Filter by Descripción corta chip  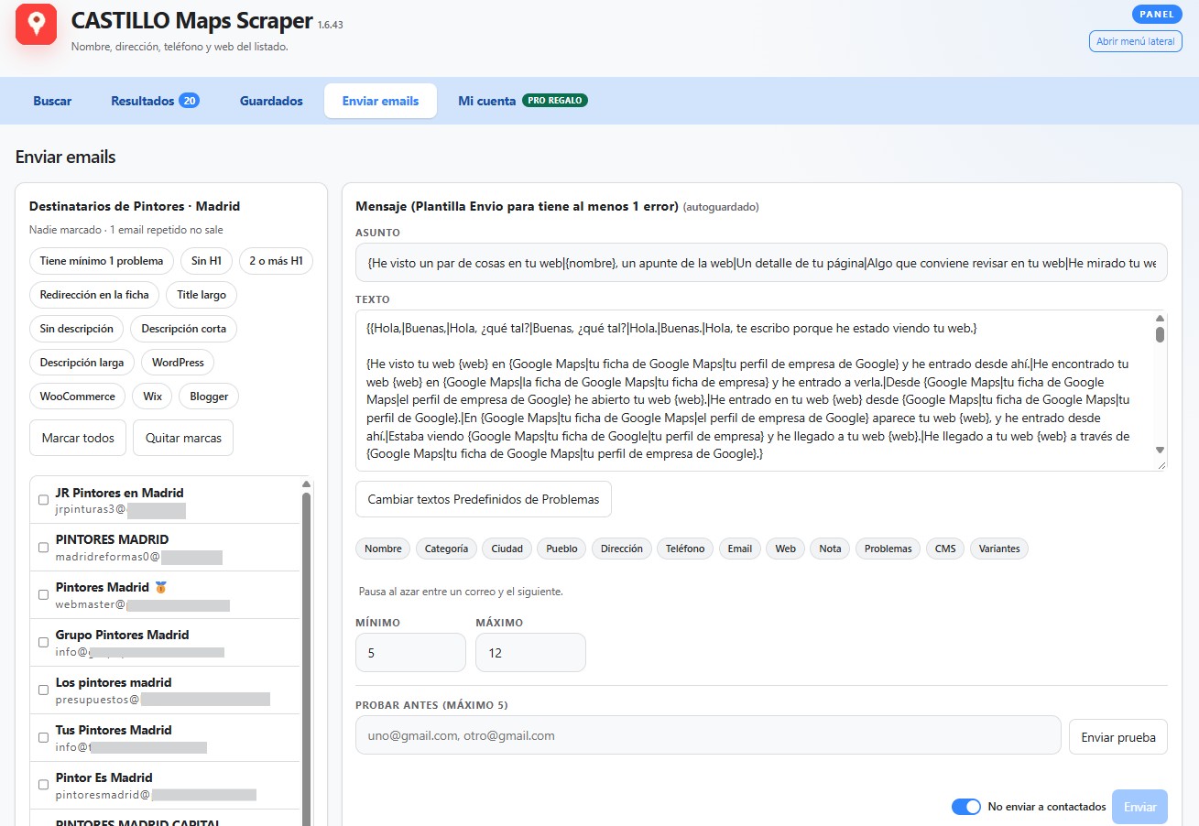pyautogui.click(x=183, y=329)
